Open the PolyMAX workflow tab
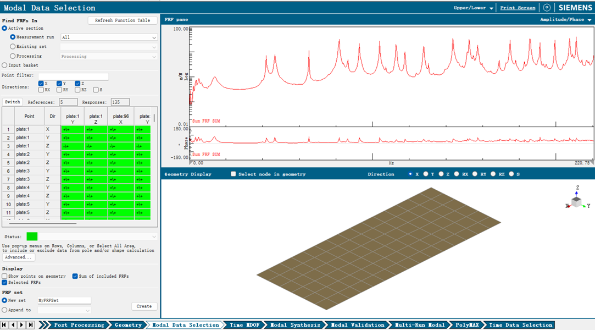This screenshot has width=595, height=330. 467,325
